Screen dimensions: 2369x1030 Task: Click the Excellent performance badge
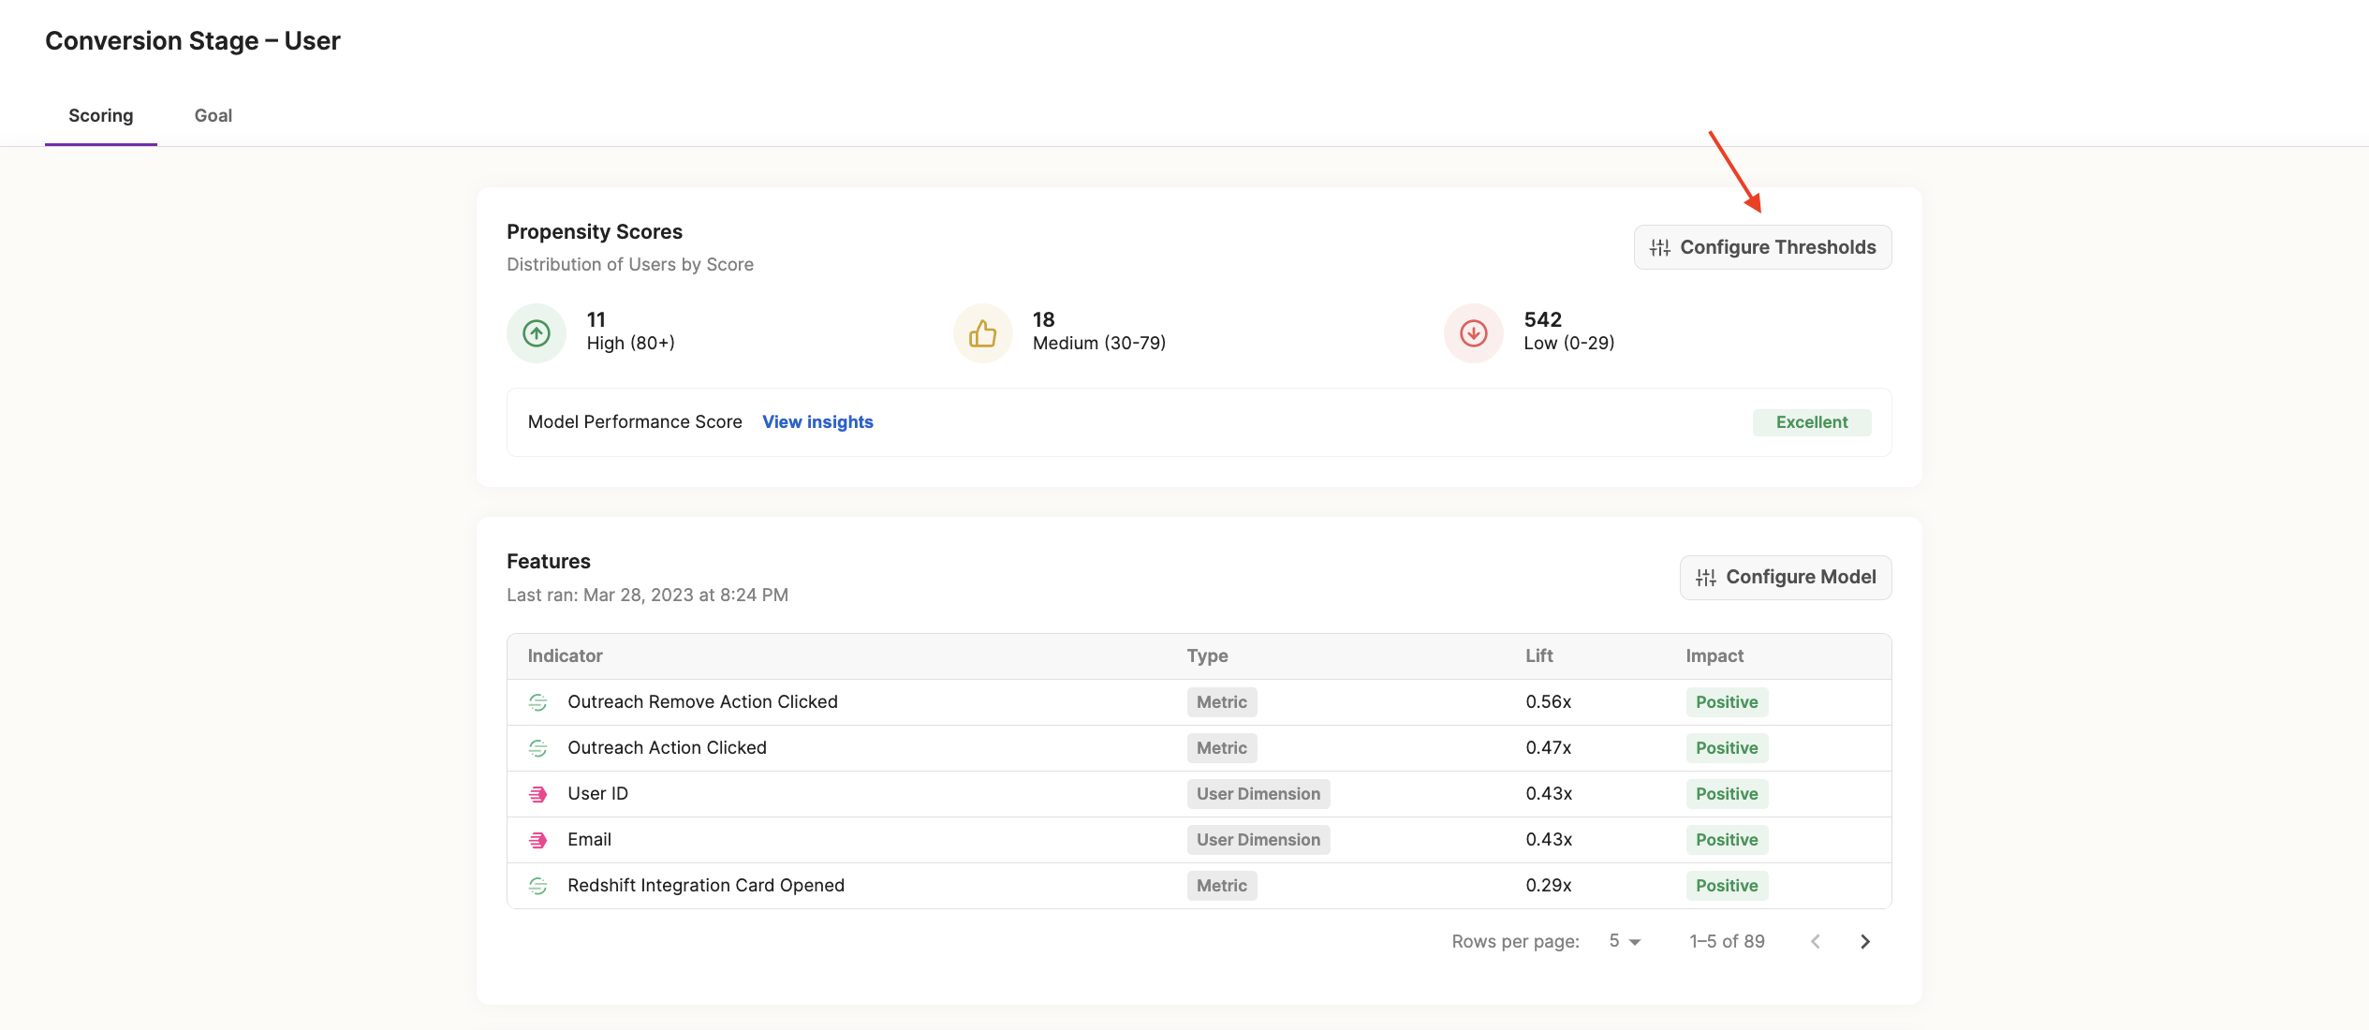click(x=1811, y=422)
